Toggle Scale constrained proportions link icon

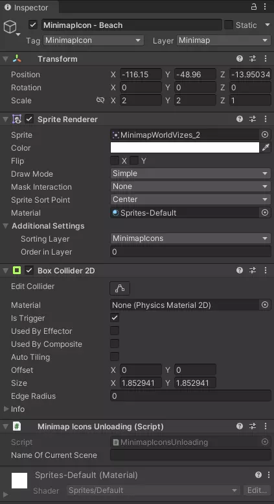click(x=100, y=100)
